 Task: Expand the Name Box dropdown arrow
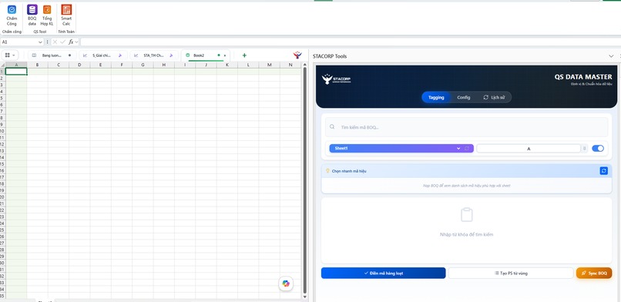(40, 42)
